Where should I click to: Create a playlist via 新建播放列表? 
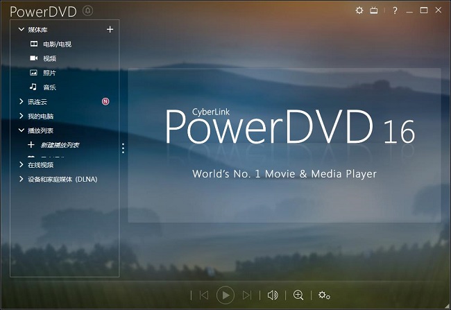60,145
